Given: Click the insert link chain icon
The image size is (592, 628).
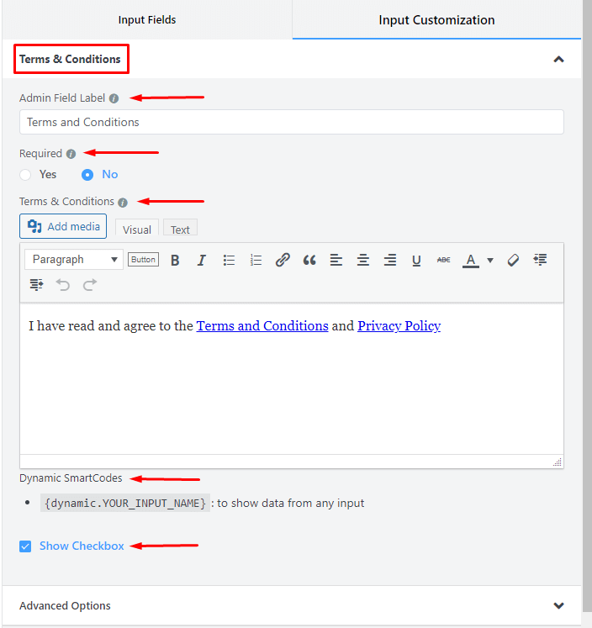Looking at the screenshot, I should coord(283,260).
